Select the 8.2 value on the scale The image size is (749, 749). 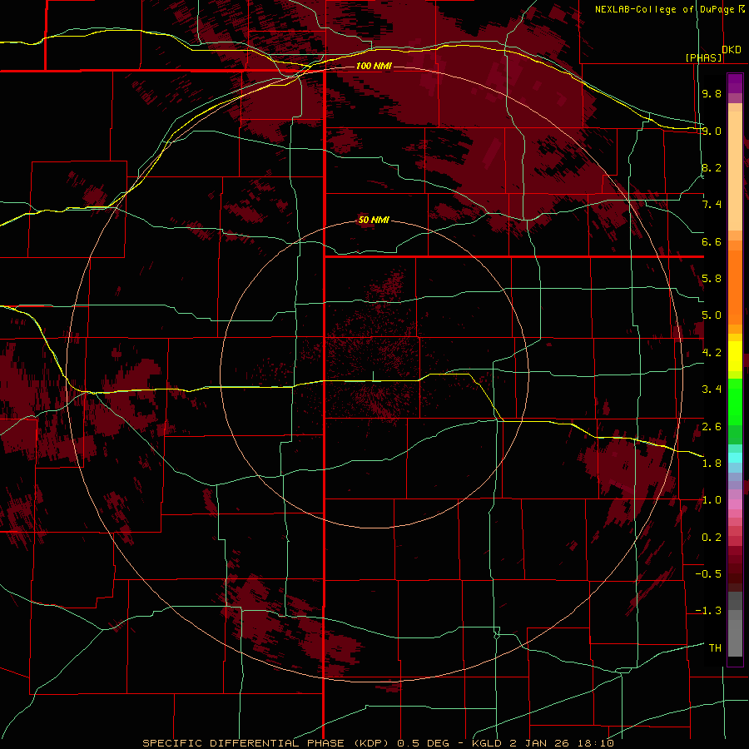(712, 167)
